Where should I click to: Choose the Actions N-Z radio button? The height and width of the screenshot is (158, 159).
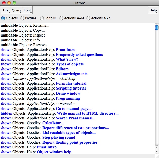tap(88, 18)
